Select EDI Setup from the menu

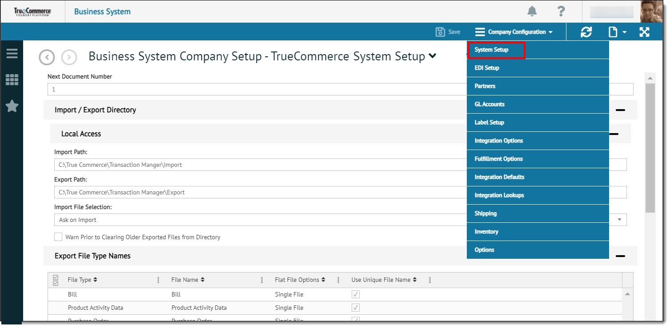(487, 68)
